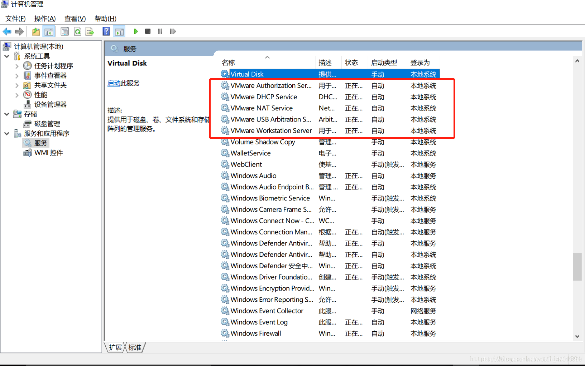Select the Windows Audio Endpoint Builder row
The image size is (585, 366).
pos(330,187)
